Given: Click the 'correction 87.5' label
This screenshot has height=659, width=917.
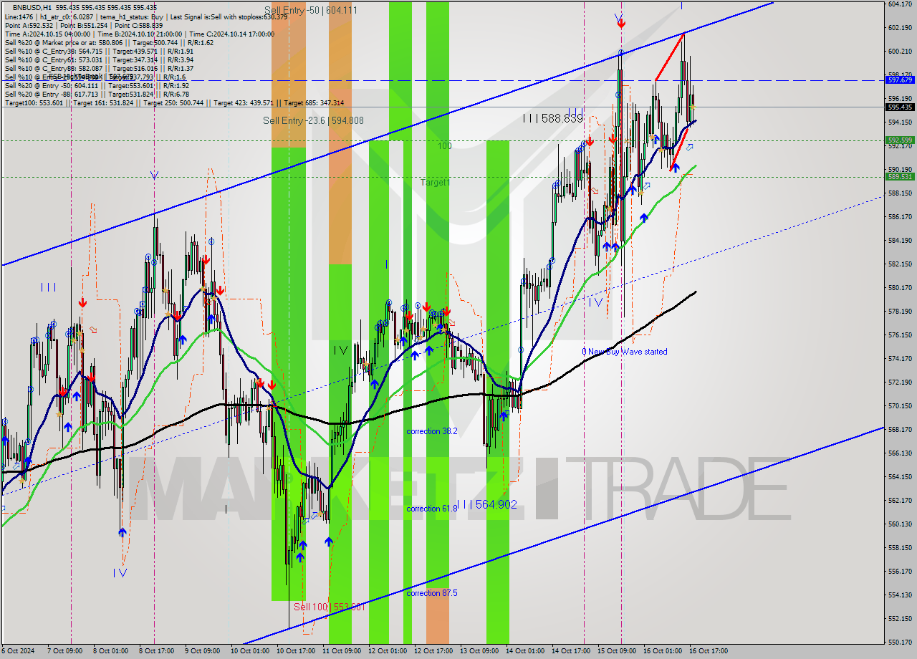Looking at the screenshot, I should tap(432, 593).
